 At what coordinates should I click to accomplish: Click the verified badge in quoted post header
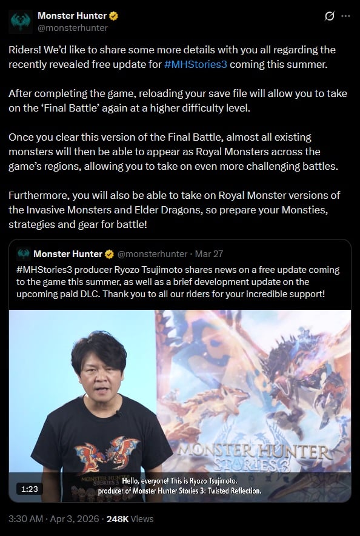(109, 254)
